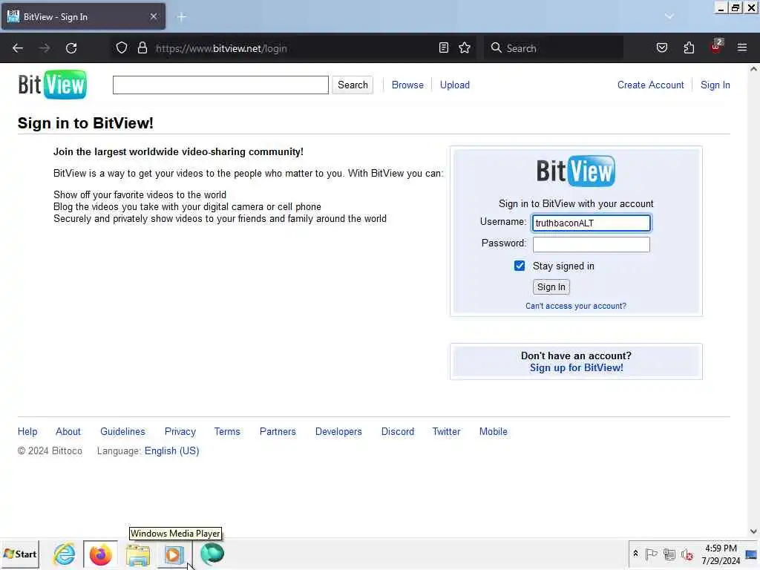Viewport: 760px width, 570px height.
Task: Open the Discord footer link
Action: click(398, 431)
